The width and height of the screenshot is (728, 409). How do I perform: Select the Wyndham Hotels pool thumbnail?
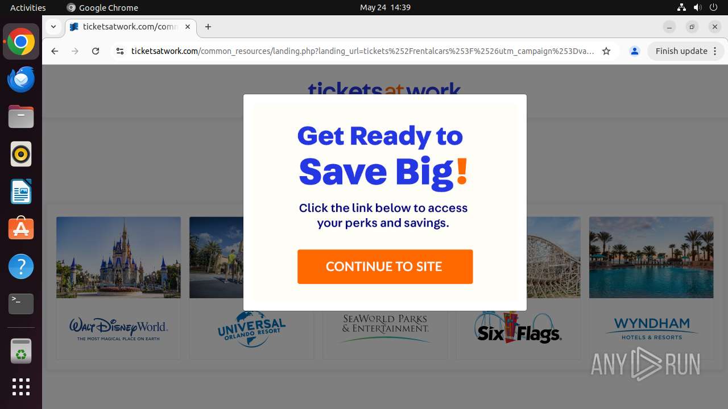pyautogui.click(x=651, y=257)
